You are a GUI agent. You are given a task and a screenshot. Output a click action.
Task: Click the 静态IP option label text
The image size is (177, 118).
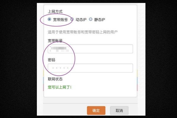tap(100, 20)
